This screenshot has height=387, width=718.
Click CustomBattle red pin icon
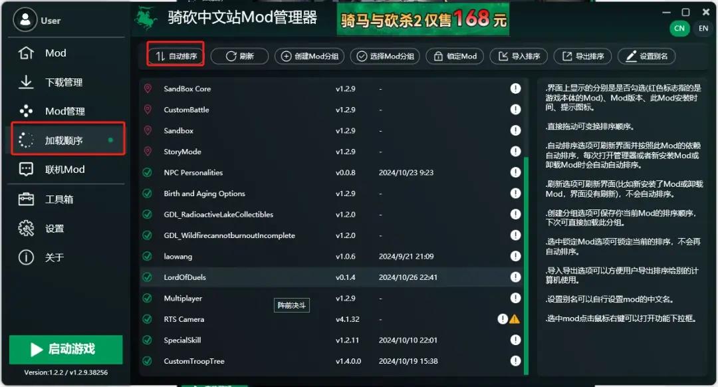[148, 110]
